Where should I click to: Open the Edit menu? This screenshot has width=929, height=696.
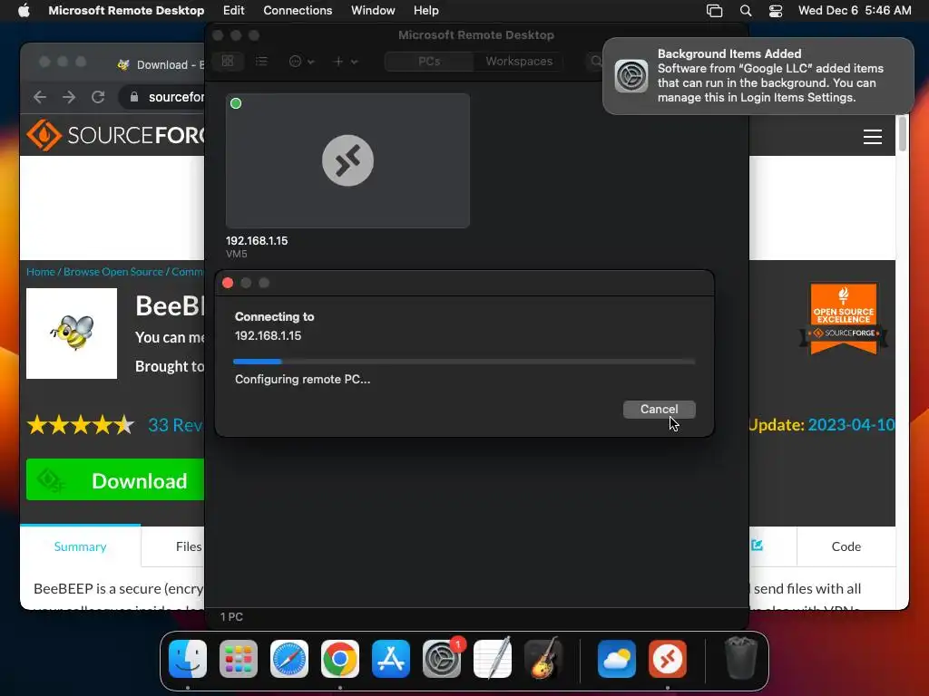pyautogui.click(x=233, y=10)
